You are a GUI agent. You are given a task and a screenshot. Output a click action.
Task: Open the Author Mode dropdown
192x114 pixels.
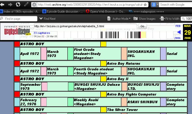119,19
